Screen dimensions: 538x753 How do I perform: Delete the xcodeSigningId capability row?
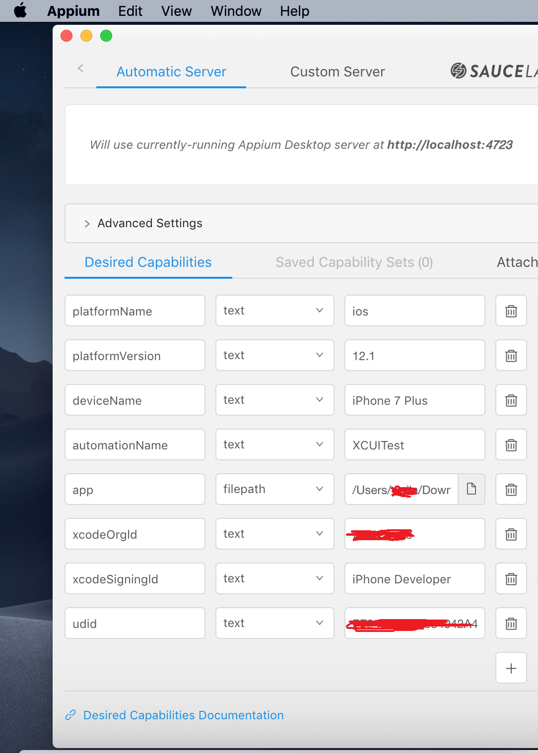[511, 579]
